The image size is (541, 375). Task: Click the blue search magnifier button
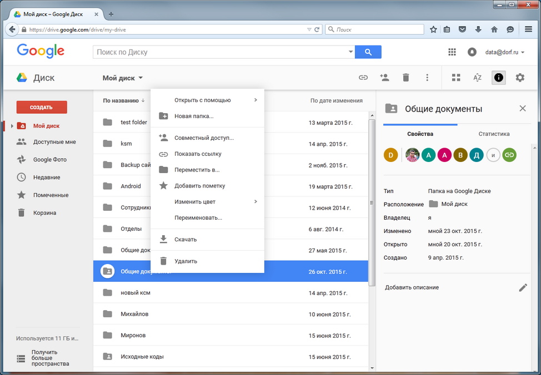point(368,52)
